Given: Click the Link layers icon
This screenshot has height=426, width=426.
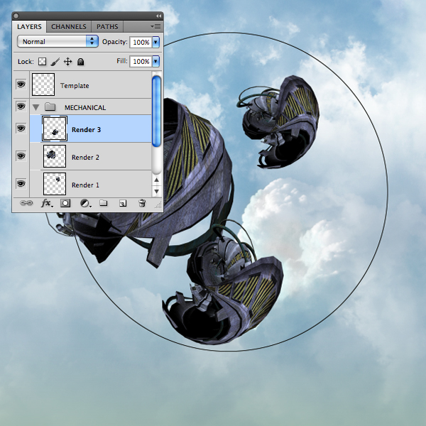Looking at the screenshot, I should [26, 203].
